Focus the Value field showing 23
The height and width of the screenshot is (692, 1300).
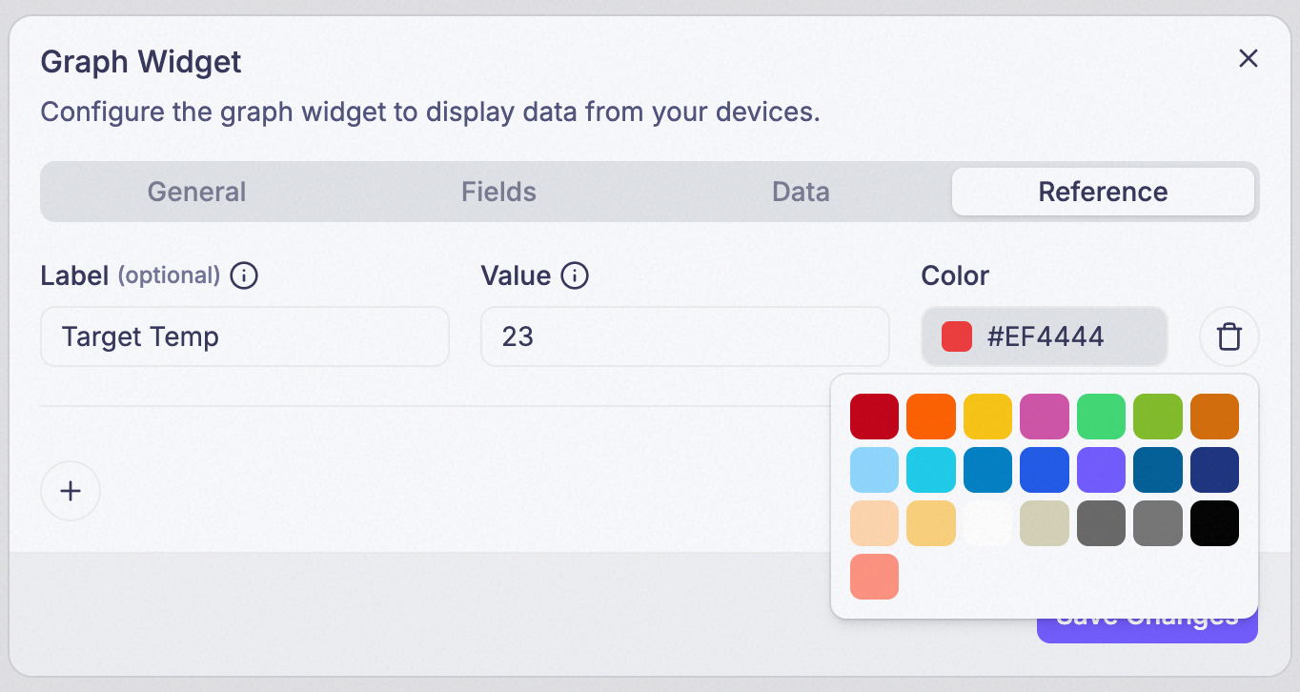685,336
